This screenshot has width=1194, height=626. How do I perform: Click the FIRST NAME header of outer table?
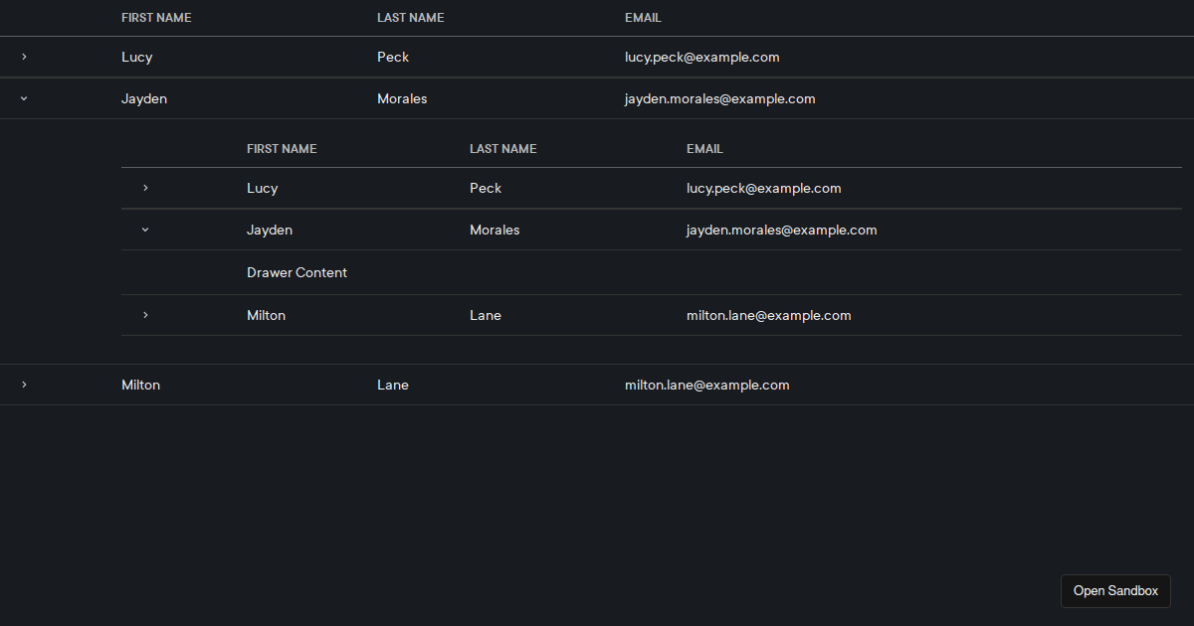(156, 17)
